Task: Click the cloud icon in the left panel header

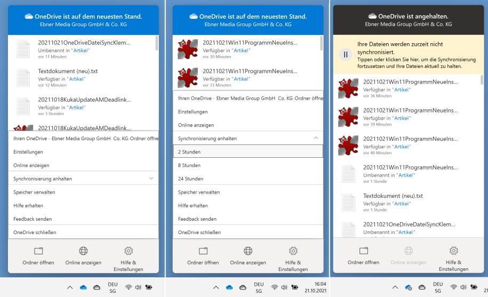Action: 29,16
